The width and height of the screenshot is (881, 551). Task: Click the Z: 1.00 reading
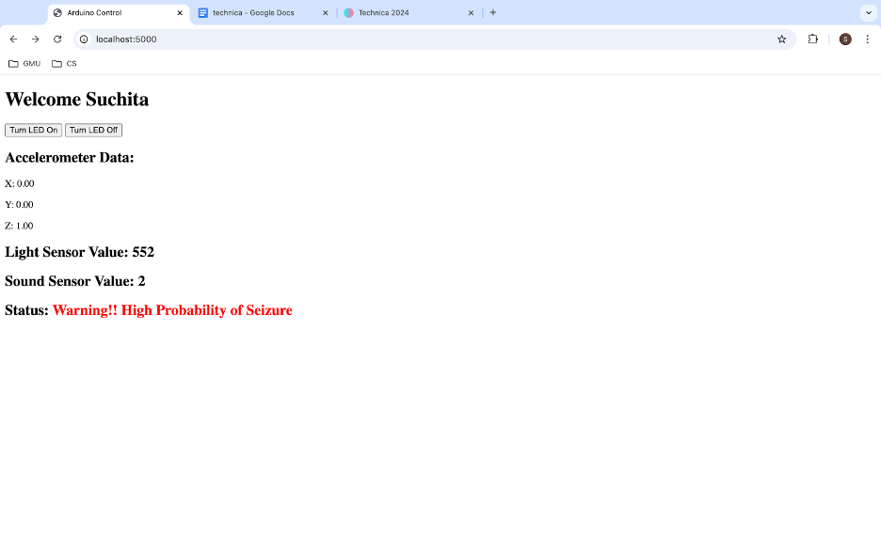click(19, 226)
